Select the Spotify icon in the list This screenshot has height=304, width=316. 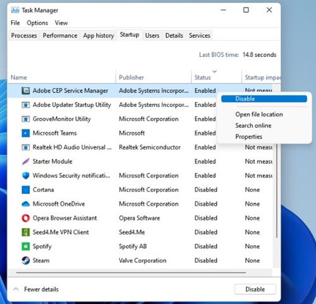click(x=26, y=246)
